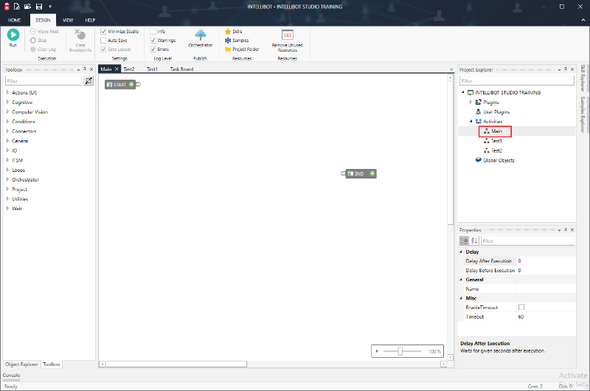Expand the Computer Vision toolbox category
590x391 pixels.
7,112
